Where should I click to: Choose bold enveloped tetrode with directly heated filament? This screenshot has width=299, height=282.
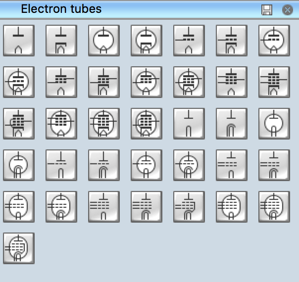pos(146,82)
